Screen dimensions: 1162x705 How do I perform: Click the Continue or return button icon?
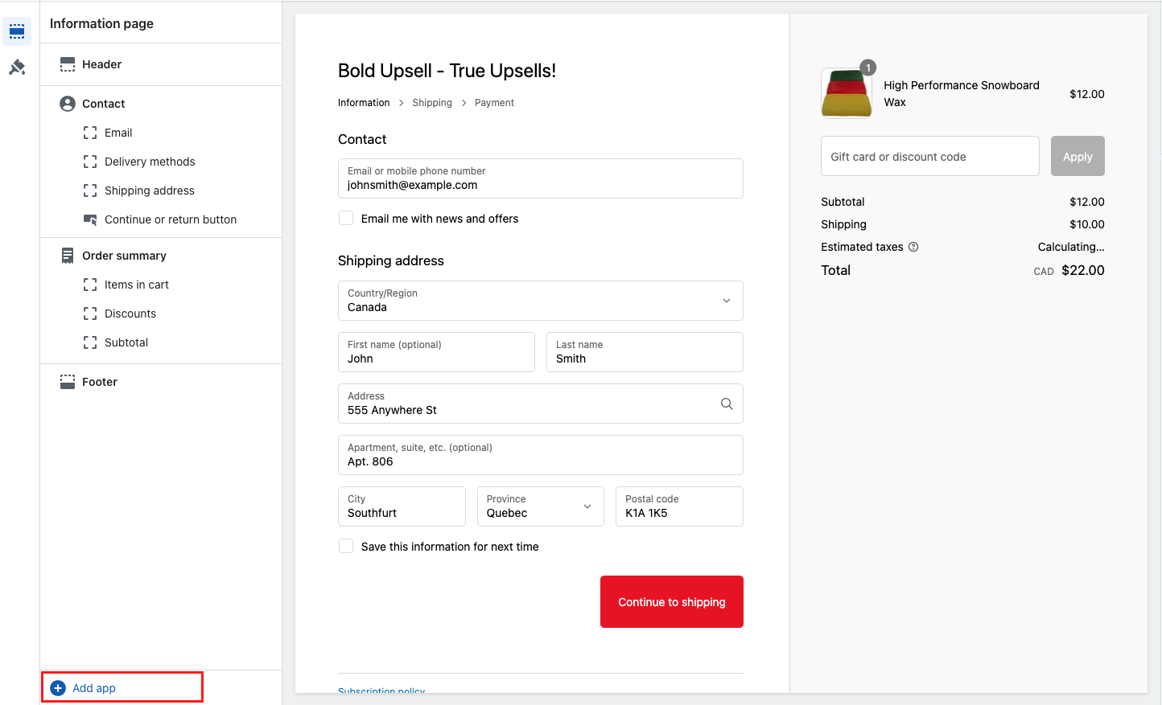click(90, 219)
